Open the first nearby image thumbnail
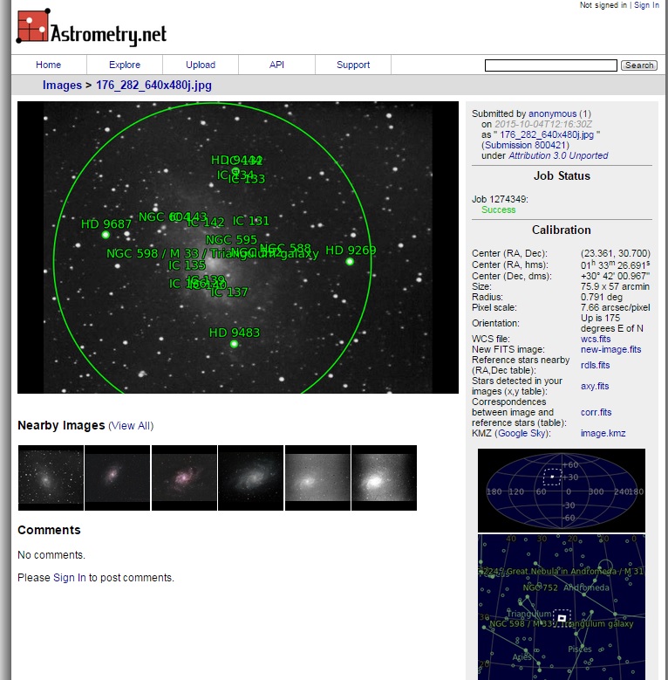This screenshot has width=668, height=680. tap(51, 477)
